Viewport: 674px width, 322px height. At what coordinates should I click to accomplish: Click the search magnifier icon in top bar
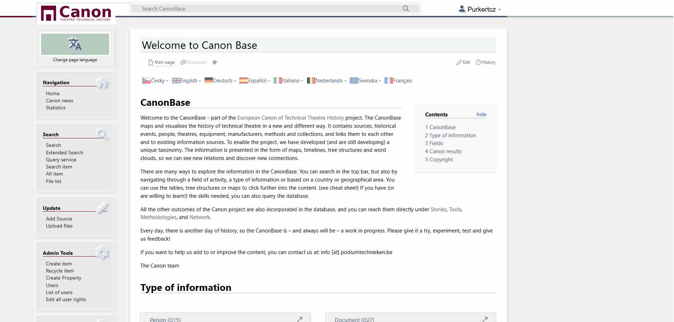(x=406, y=8)
